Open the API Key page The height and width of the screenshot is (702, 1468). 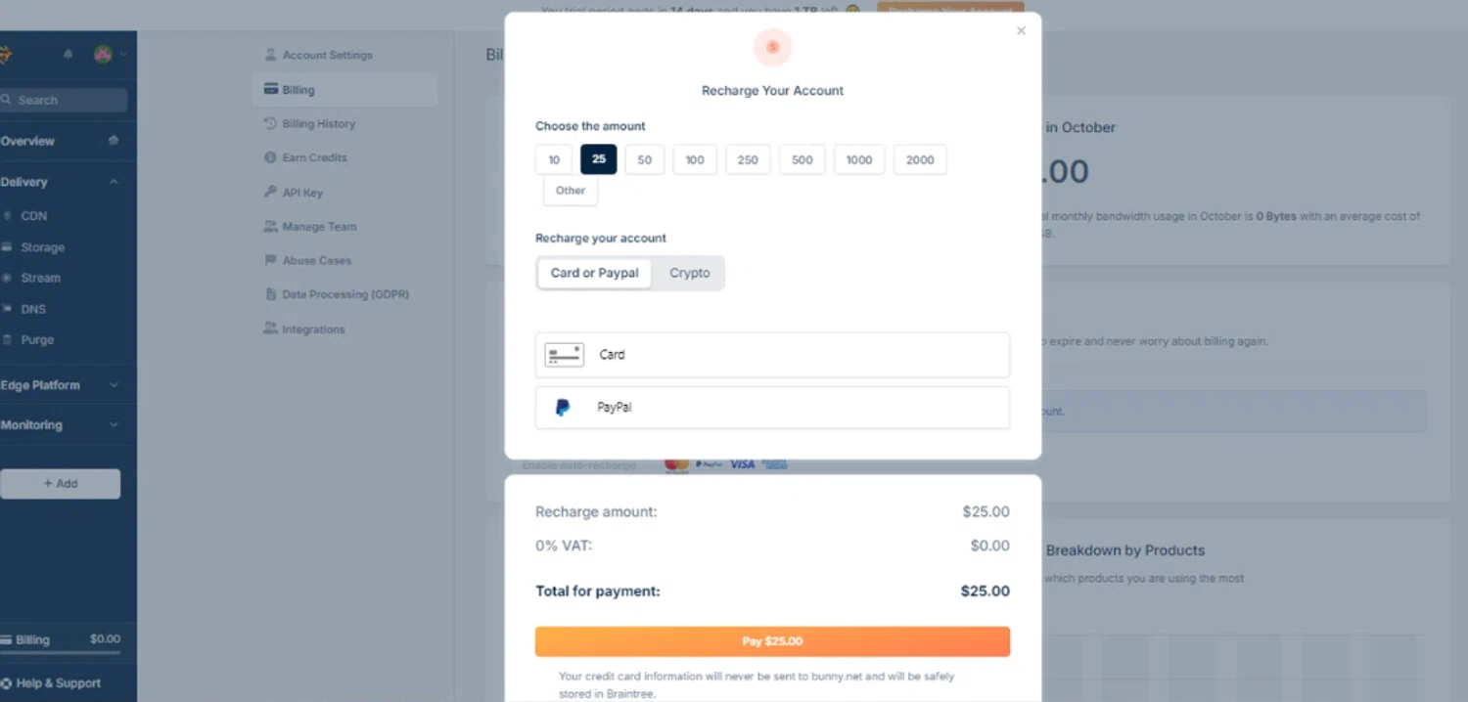tap(302, 193)
